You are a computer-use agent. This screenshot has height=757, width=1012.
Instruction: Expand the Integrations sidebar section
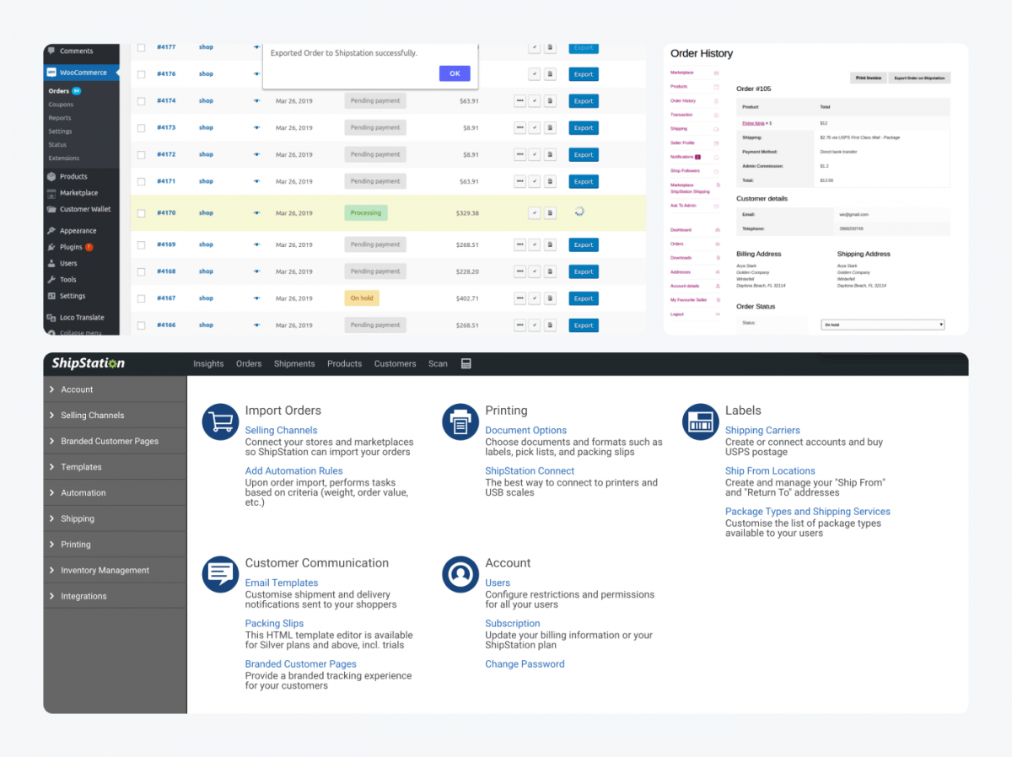[x=115, y=596]
